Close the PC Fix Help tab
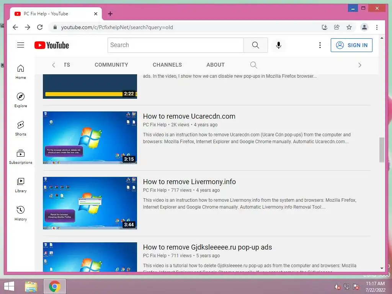This screenshot has width=392, height=294. 95,14
